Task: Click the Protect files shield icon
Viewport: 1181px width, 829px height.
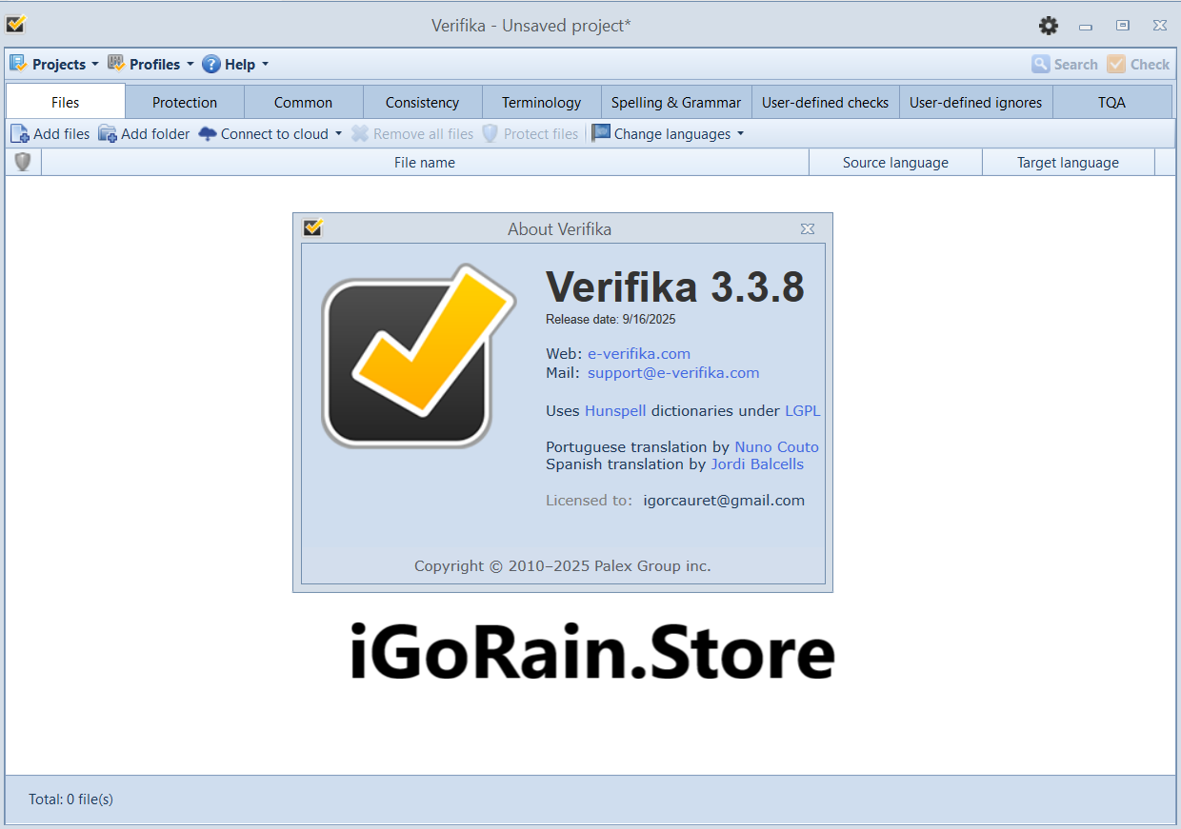Action: 490,133
